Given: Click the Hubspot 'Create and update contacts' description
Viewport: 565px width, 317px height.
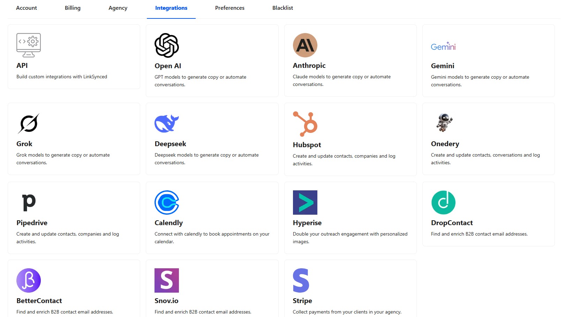Looking at the screenshot, I should [x=344, y=160].
